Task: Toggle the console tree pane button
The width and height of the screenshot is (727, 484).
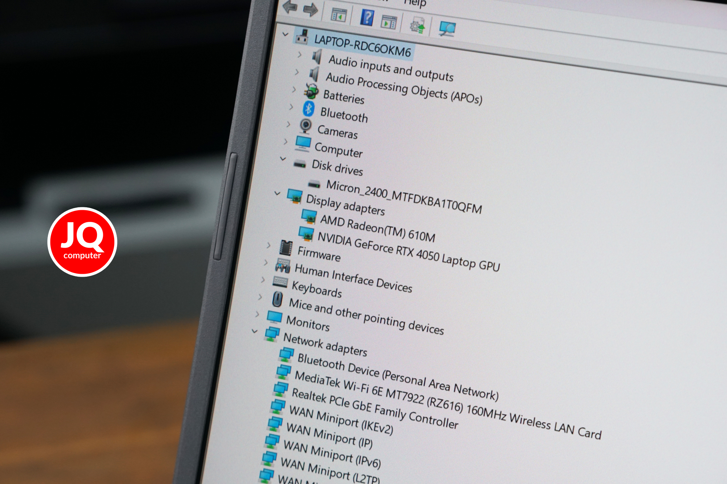Action: coord(338,15)
